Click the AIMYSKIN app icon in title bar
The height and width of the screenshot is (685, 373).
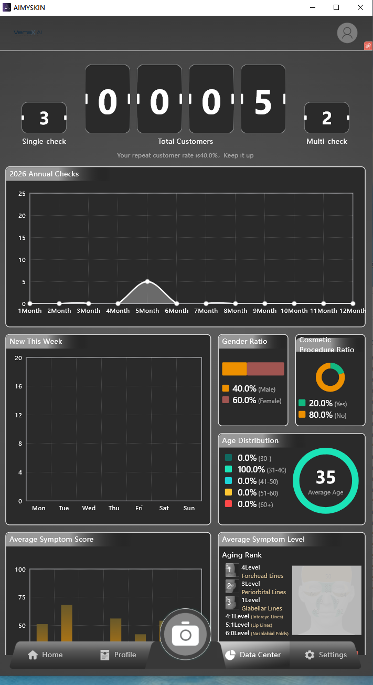tap(7, 7)
